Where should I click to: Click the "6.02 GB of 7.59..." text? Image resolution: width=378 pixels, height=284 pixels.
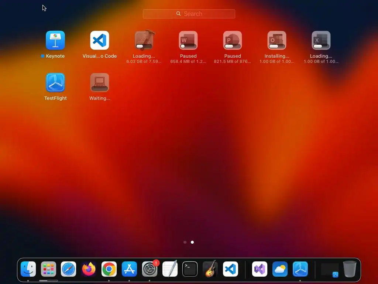[144, 62]
